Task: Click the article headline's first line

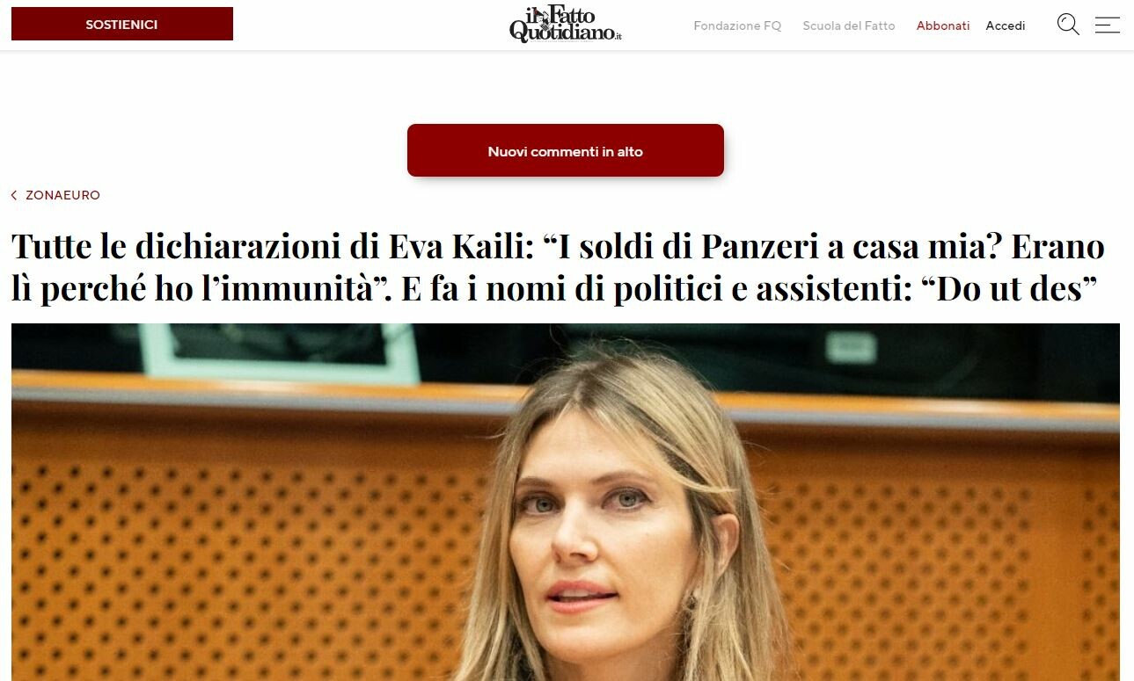Action: 558,247
